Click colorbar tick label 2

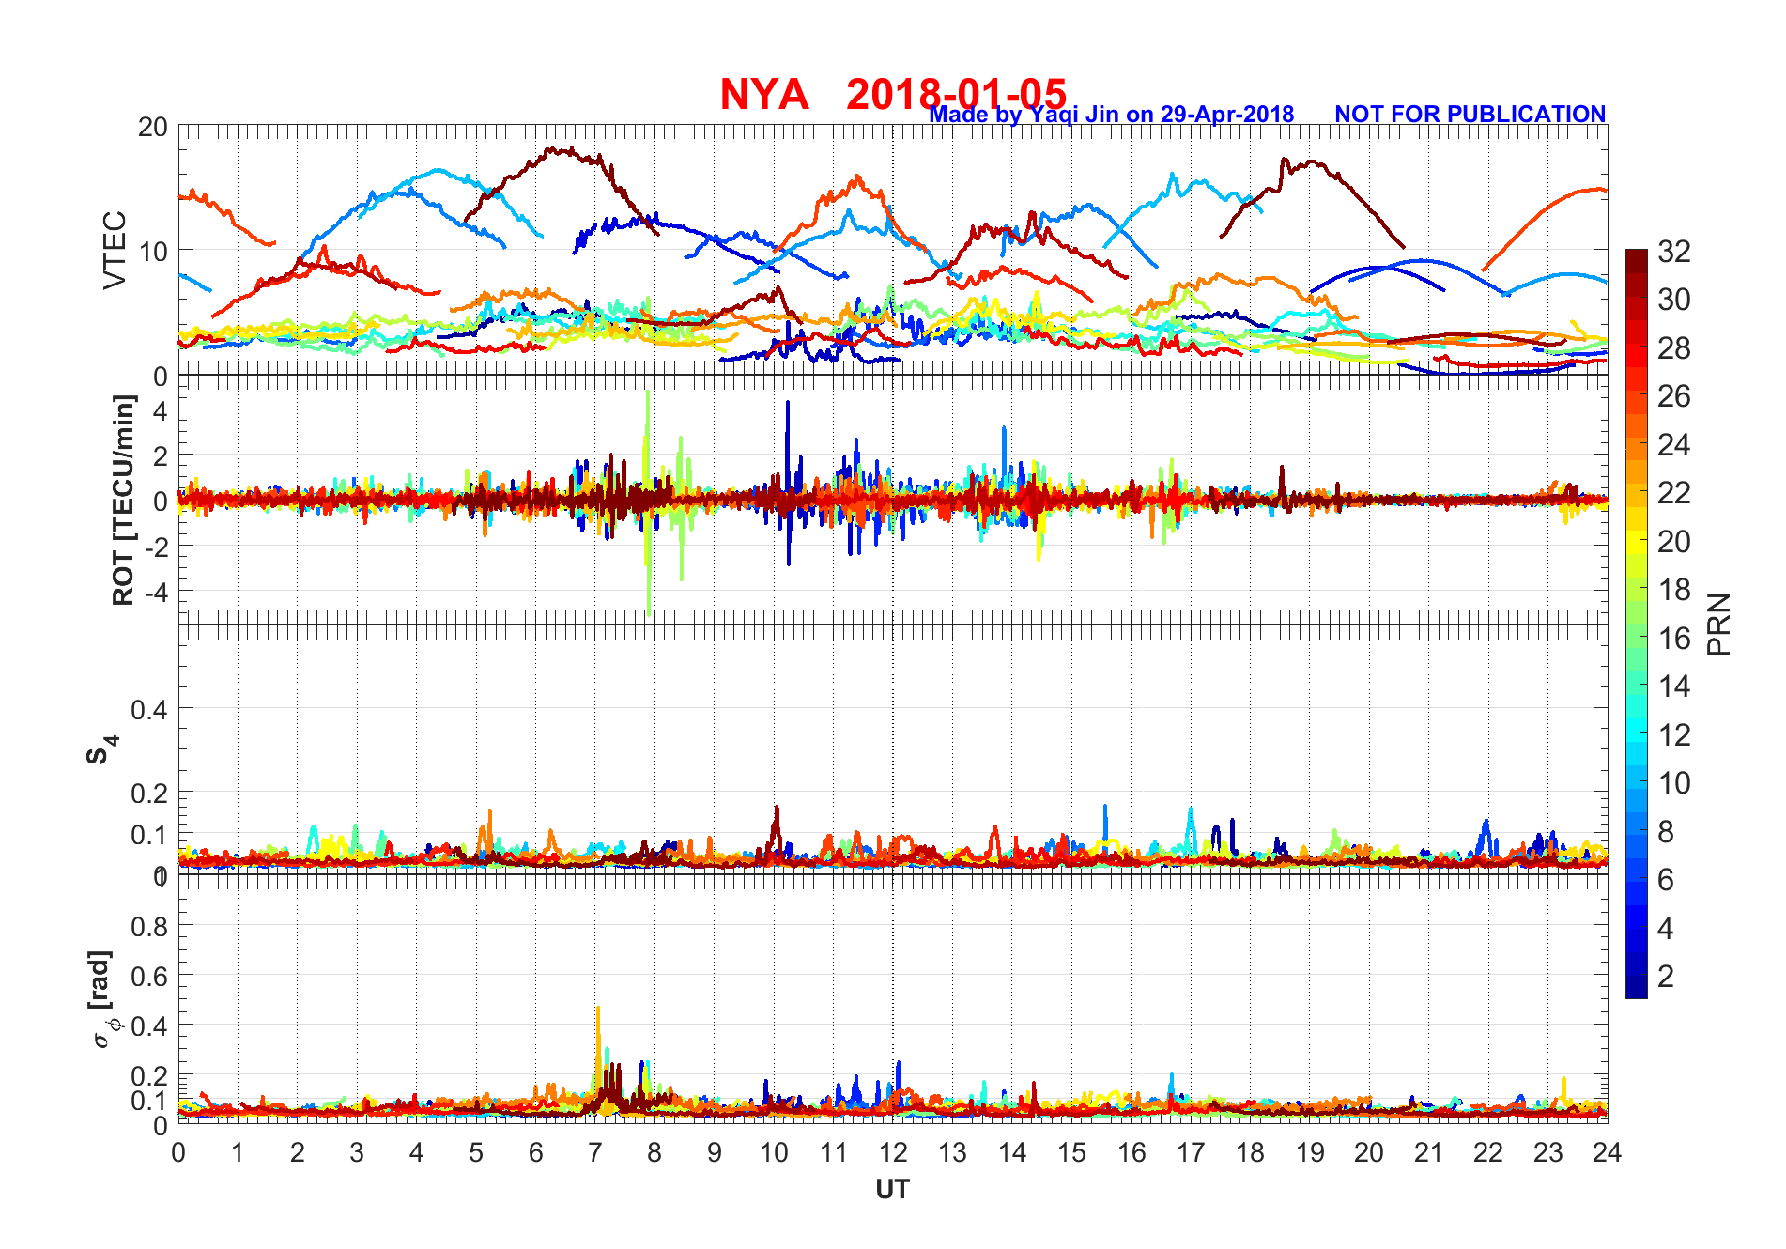1666,977
